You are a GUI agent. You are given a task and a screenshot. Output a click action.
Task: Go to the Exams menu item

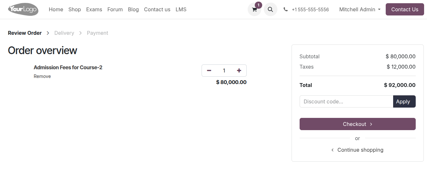pyautogui.click(x=94, y=10)
